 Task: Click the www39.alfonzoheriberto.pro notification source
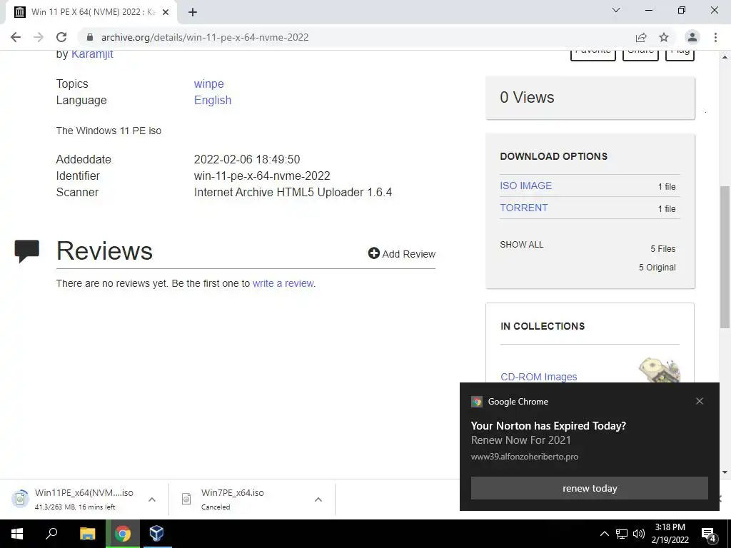pos(525,457)
